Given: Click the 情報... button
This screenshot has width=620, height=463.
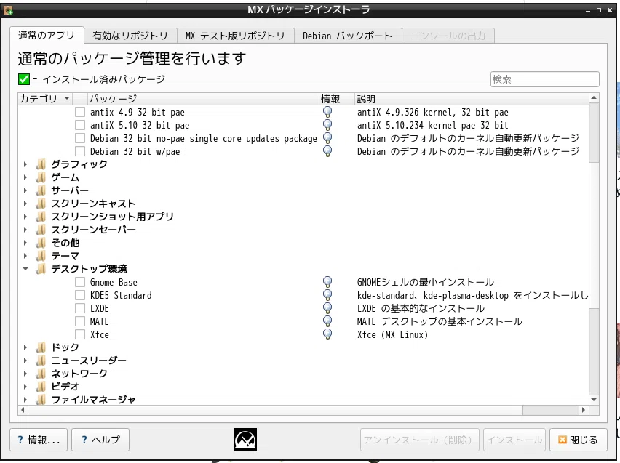Looking at the screenshot, I should pyautogui.click(x=39, y=440).
